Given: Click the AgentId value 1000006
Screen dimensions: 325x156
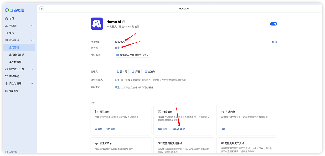Looking at the screenshot, I should (120, 42).
